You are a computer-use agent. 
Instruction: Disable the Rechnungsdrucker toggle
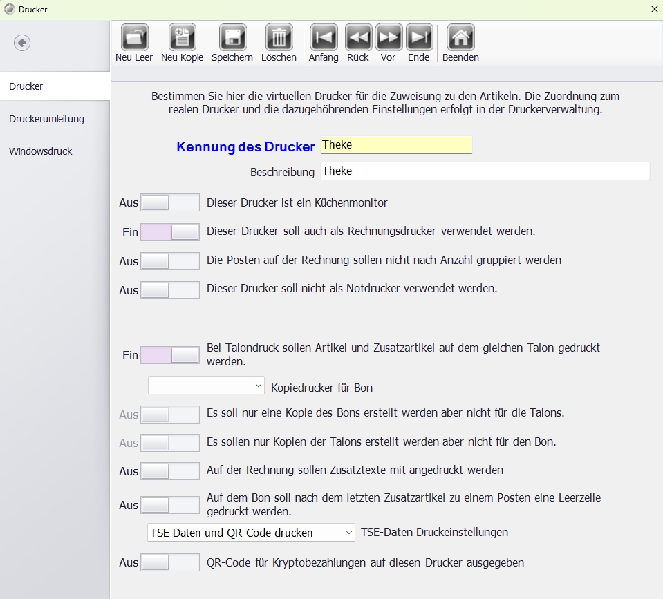coord(169,232)
